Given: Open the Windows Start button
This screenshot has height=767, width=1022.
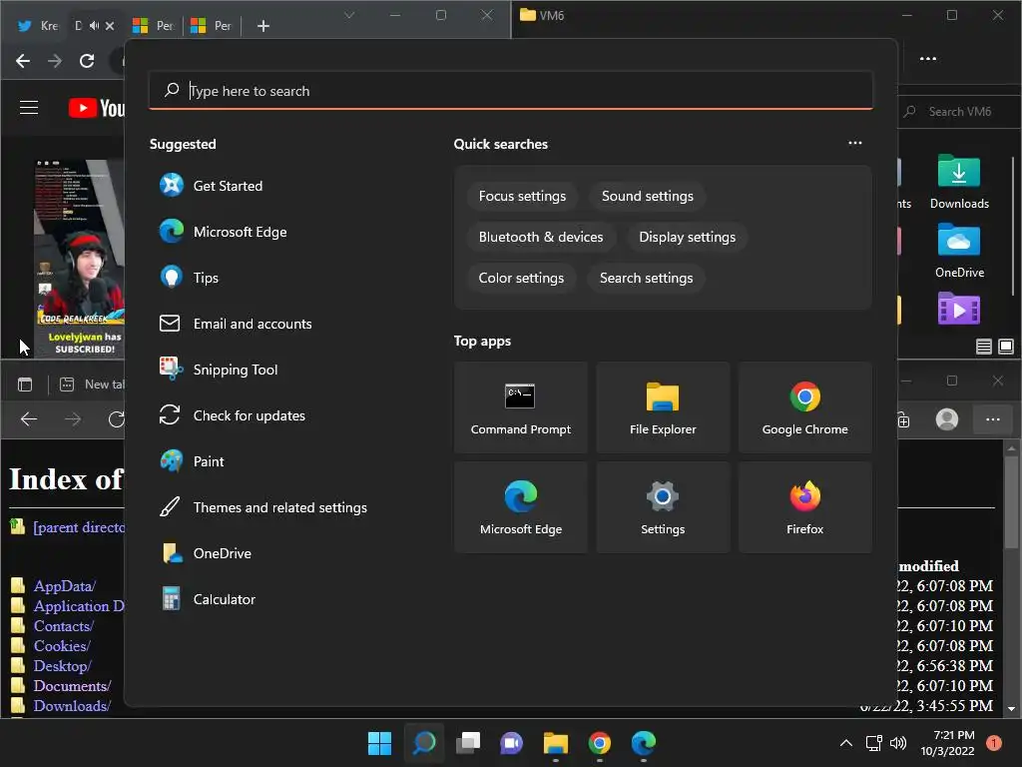Looking at the screenshot, I should point(379,743).
